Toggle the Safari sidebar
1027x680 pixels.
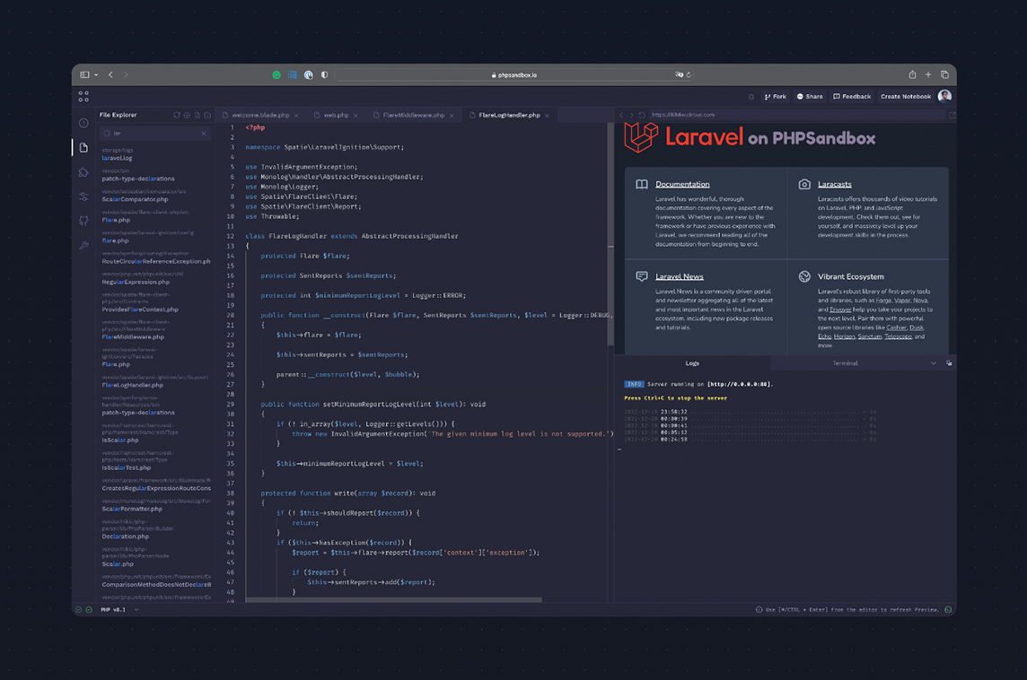84,74
